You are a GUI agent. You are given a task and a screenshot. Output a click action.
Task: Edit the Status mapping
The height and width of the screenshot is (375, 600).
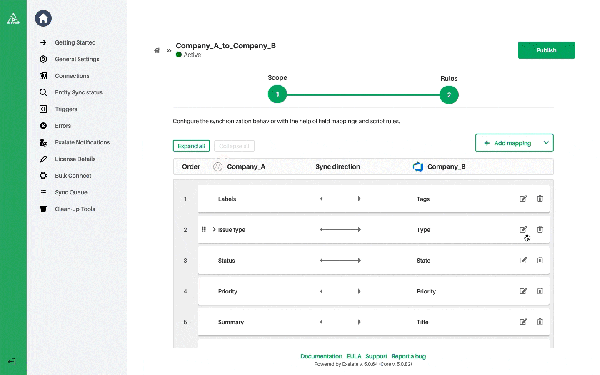[x=523, y=260]
